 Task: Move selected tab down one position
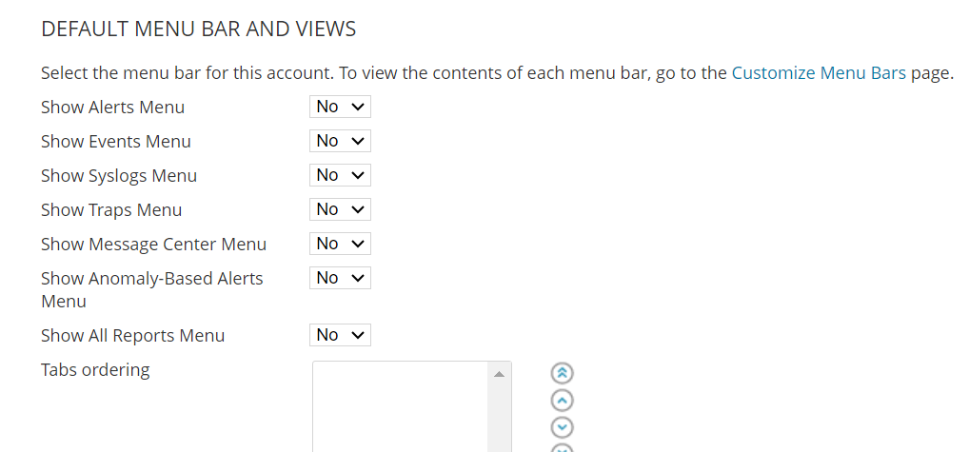(562, 427)
